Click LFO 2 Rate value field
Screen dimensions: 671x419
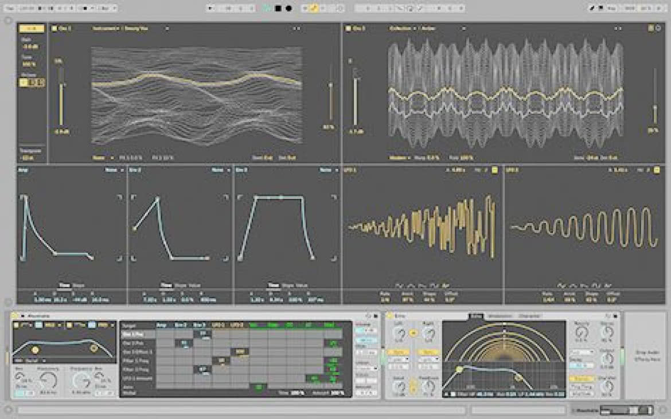tap(547, 300)
